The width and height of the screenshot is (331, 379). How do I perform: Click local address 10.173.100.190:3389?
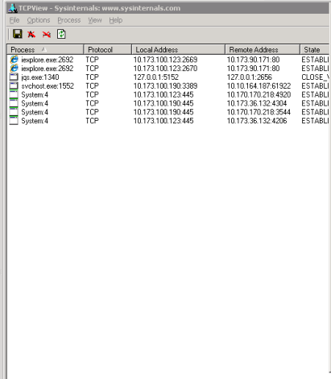coord(165,85)
